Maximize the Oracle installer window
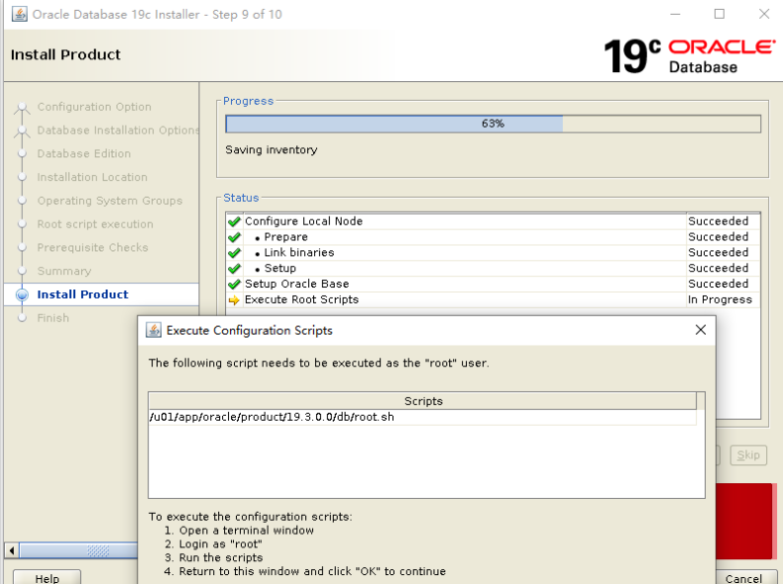The height and width of the screenshot is (584, 783). point(719,14)
